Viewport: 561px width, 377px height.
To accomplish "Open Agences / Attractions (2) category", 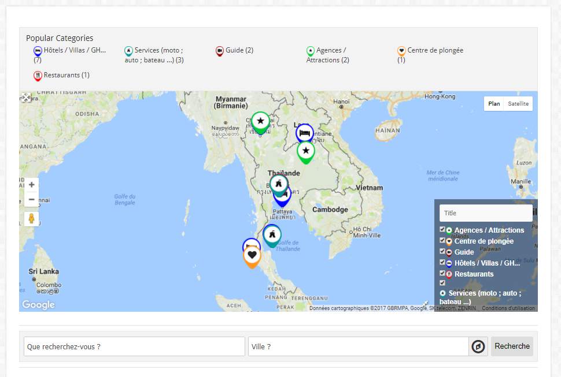I will click(x=328, y=55).
